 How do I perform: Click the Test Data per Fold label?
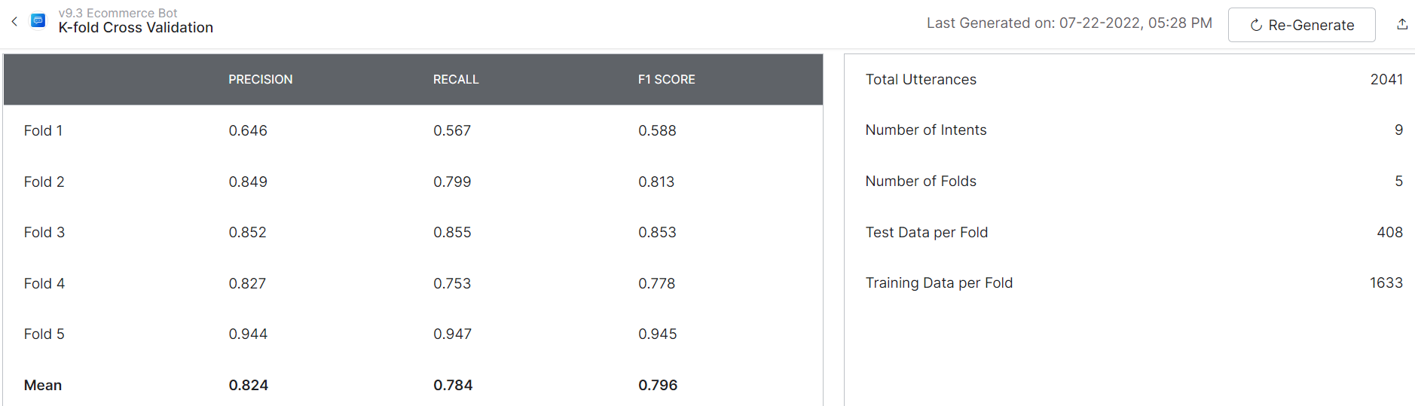tap(926, 233)
